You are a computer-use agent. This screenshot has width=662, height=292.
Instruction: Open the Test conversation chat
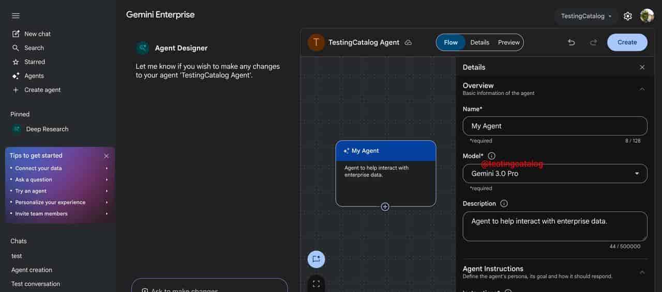pyautogui.click(x=36, y=284)
